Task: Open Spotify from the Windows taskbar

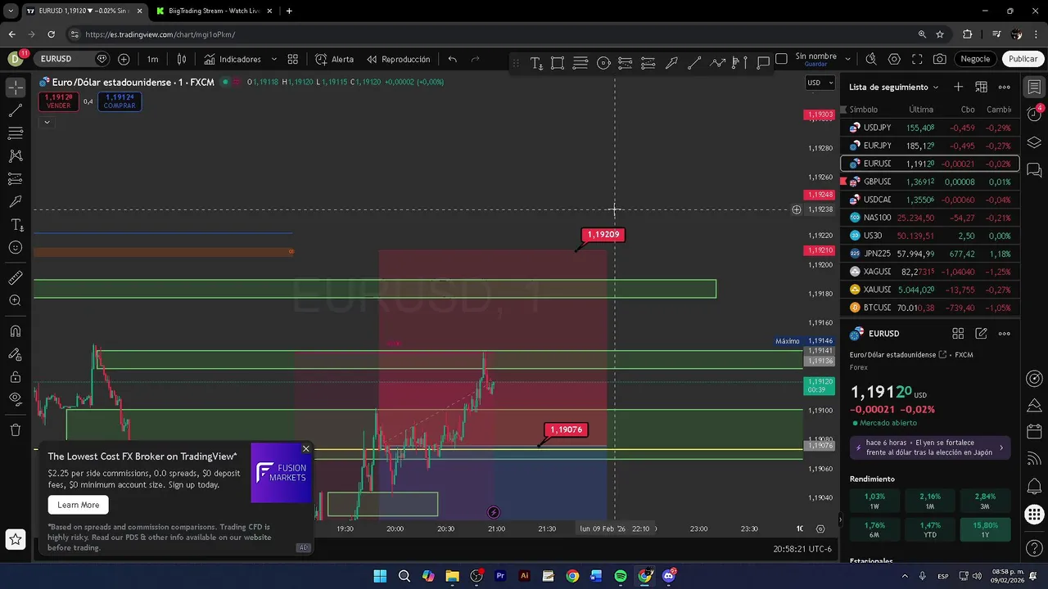Action: tap(621, 576)
